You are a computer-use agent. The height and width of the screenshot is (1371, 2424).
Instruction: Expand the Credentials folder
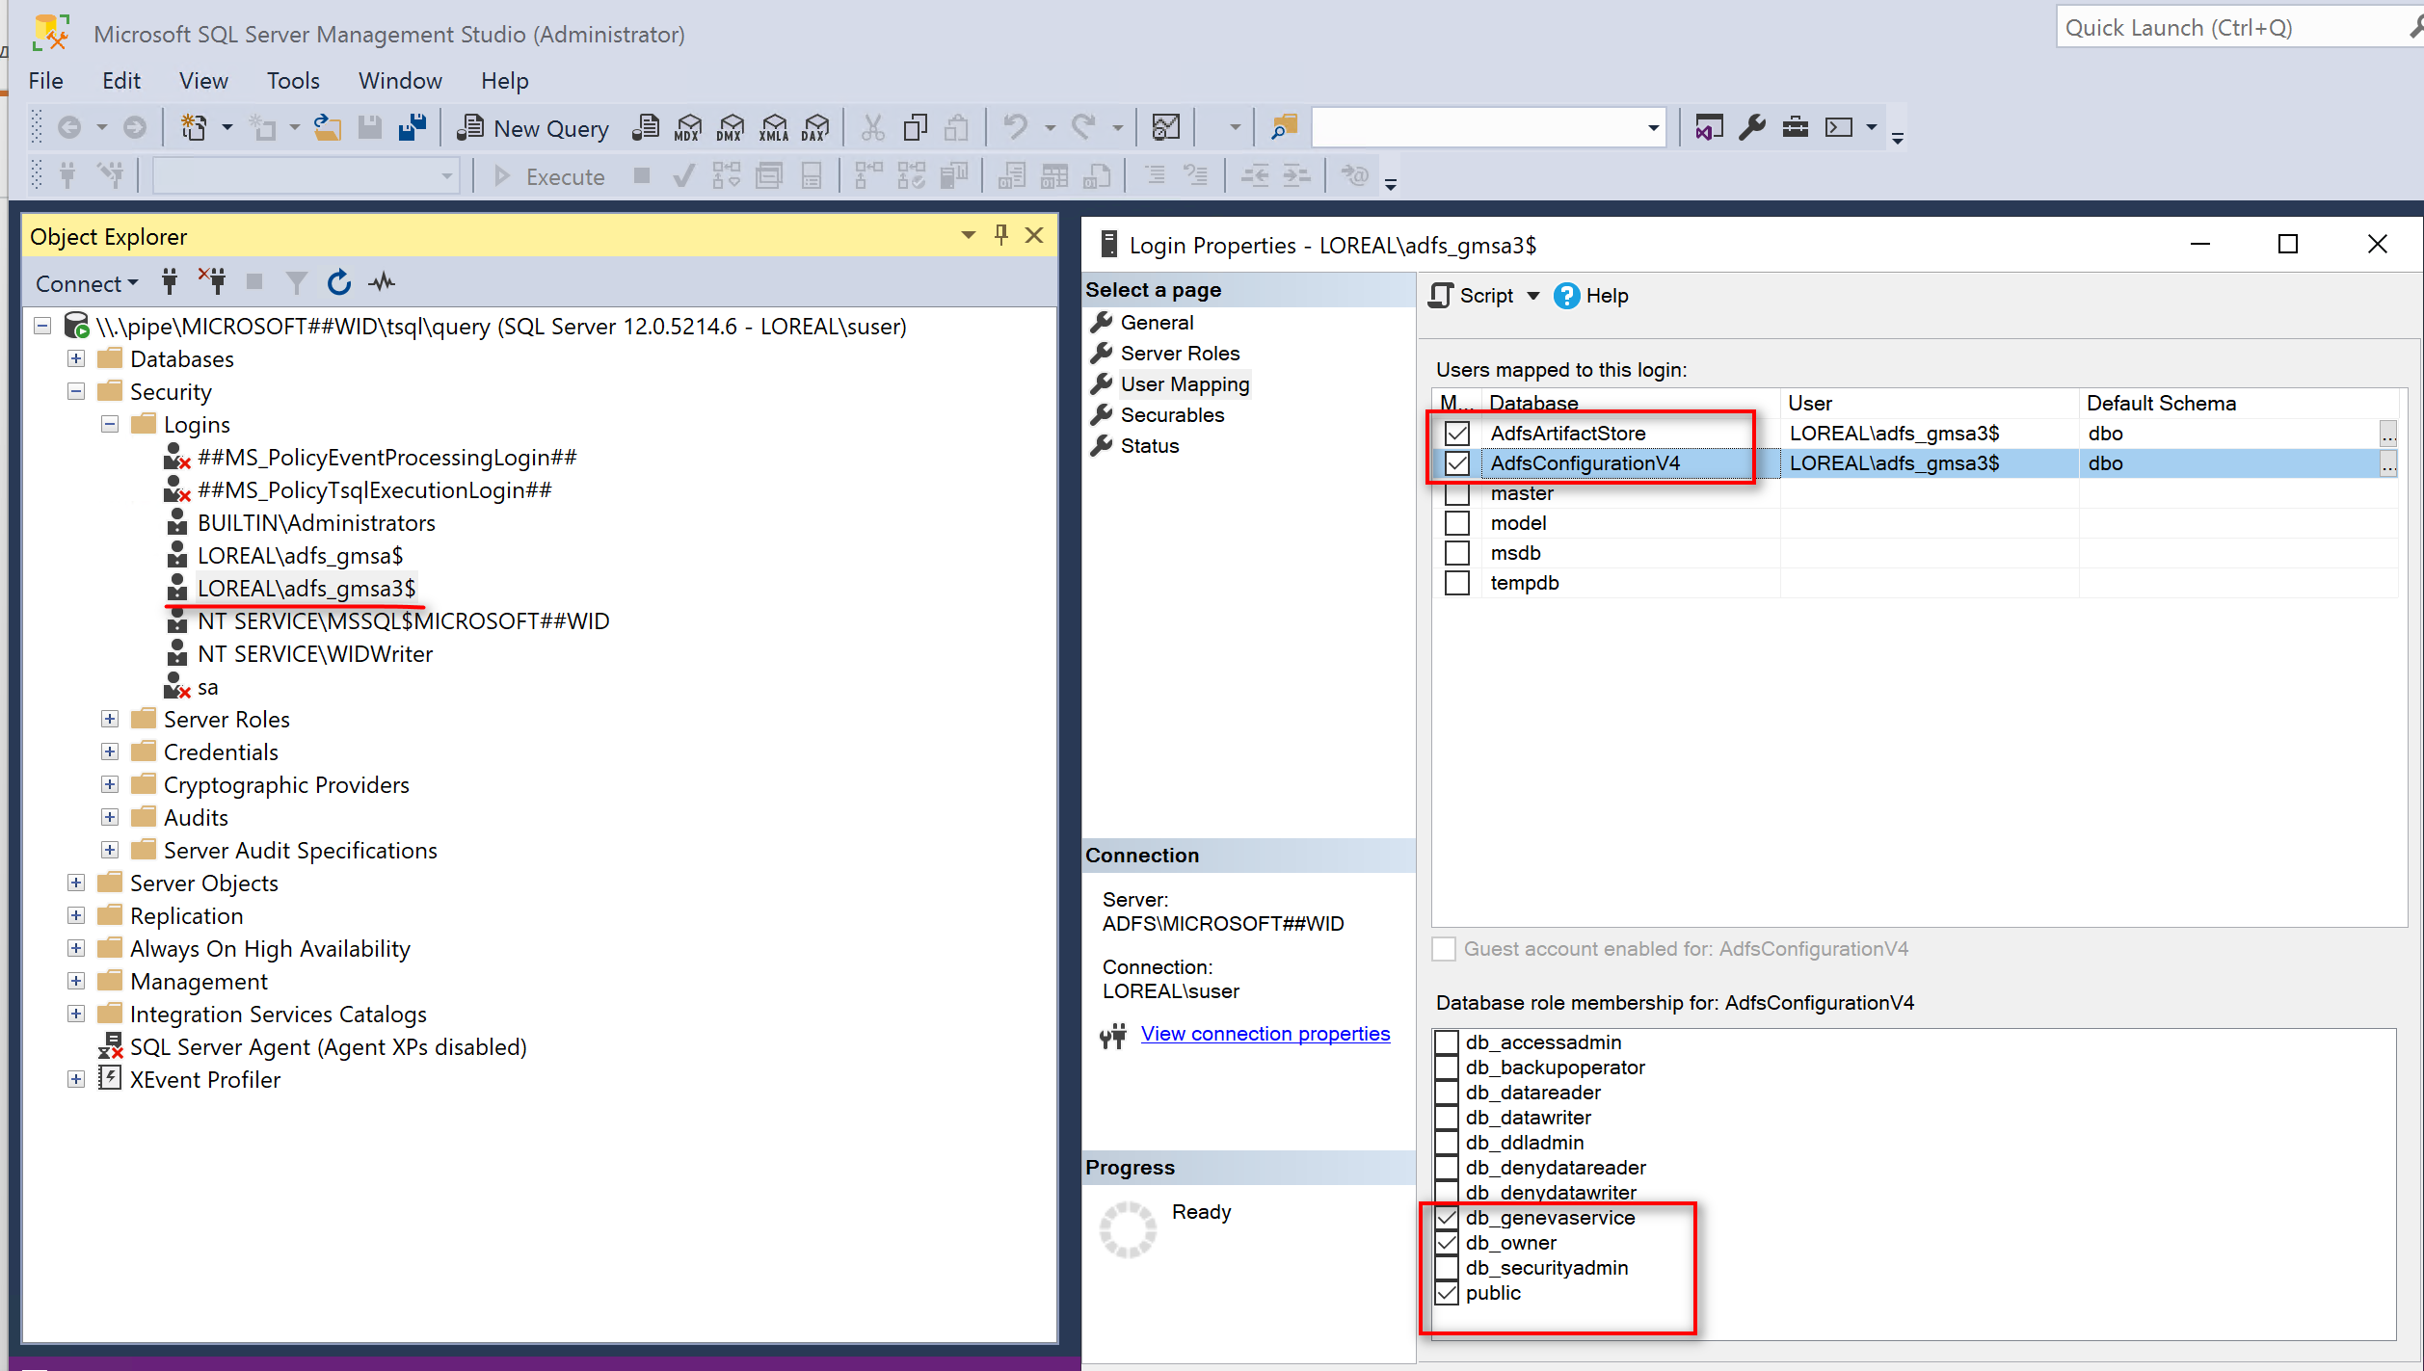tap(110, 751)
